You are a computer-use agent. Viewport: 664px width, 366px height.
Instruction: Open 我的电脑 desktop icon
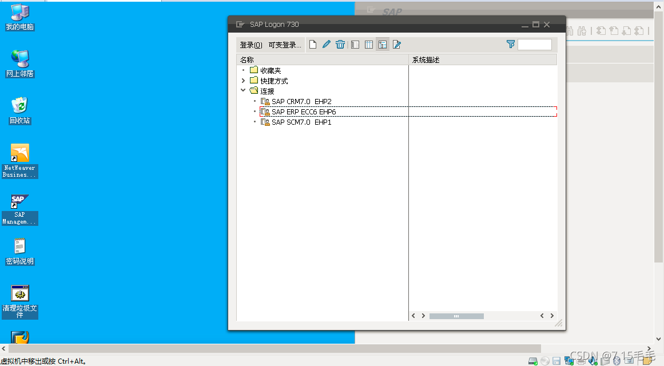(20, 17)
